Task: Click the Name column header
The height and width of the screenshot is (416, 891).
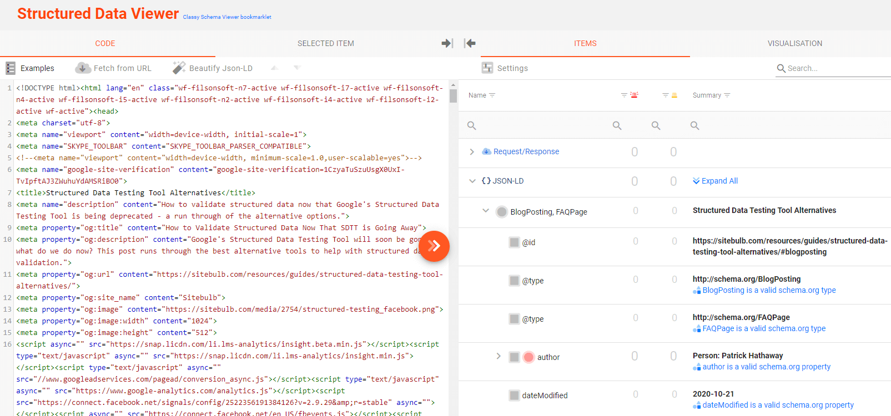Action: pos(477,95)
